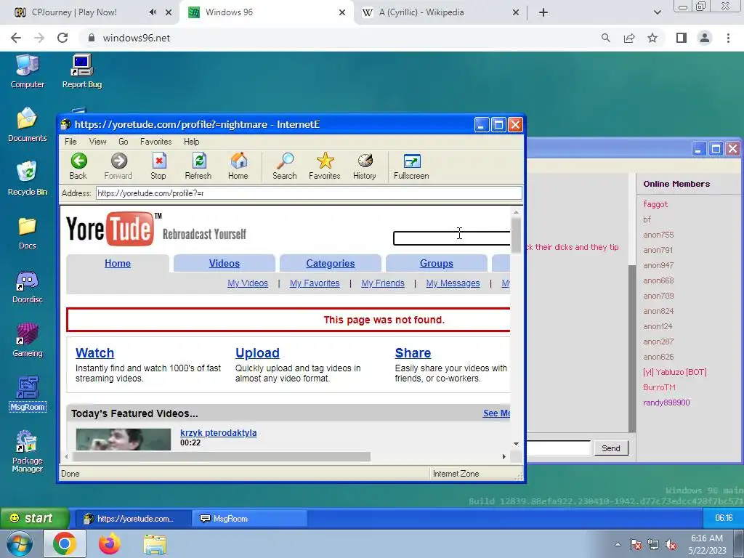Screen dimensions: 744x558
Task: Open the Favorites menu in the menu bar
Action: pyautogui.click(x=155, y=142)
